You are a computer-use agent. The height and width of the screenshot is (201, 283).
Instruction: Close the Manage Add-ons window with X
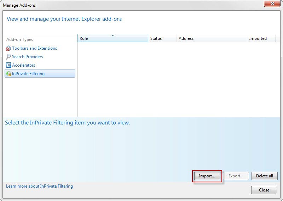pyautogui.click(x=272, y=4)
